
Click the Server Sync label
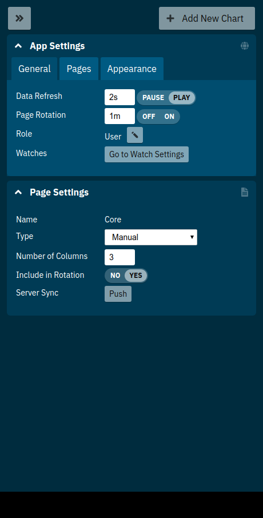click(37, 293)
